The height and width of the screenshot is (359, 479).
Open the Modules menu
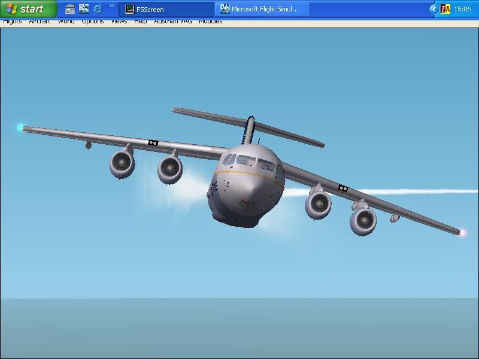tap(211, 22)
